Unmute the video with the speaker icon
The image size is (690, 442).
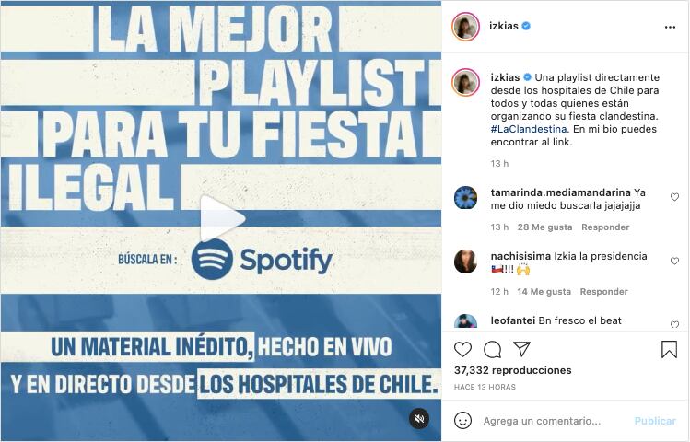click(419, 418)
